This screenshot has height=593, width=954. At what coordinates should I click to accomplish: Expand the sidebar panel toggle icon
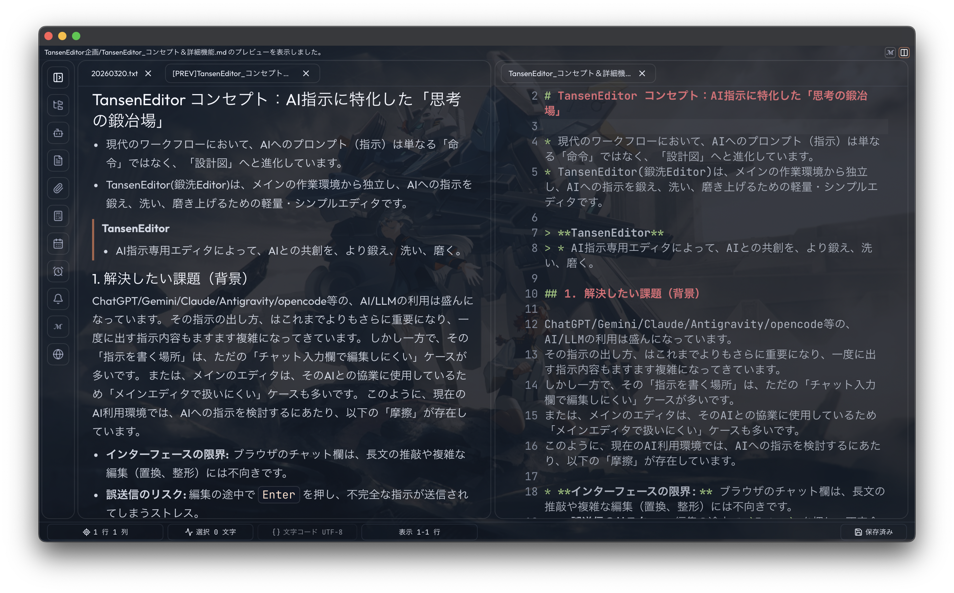pyautogui.click(x=58, y=77)
